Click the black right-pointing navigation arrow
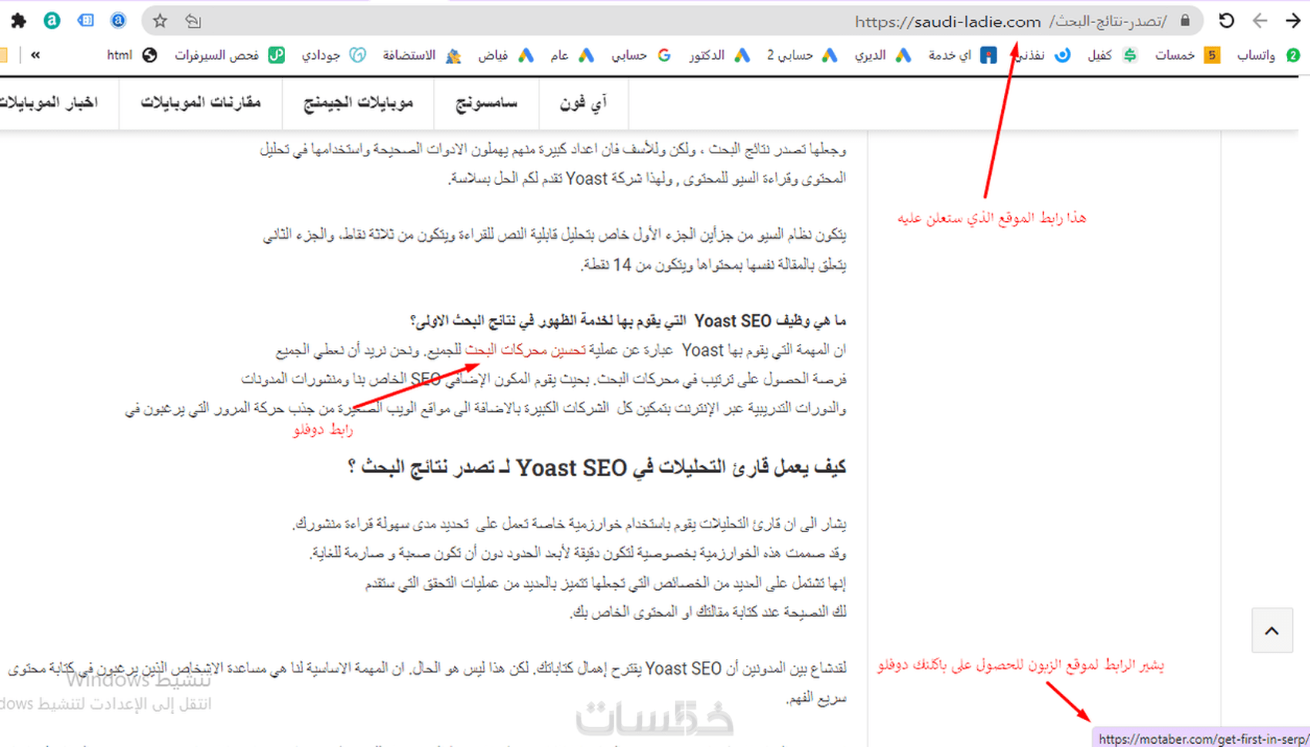The height and width of the screenshot is (747, 1310). (x=1293, y=21)
